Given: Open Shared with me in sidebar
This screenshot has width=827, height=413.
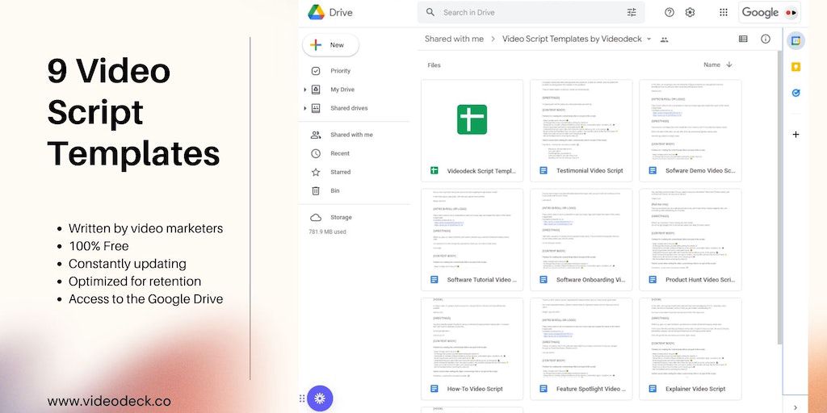Looking at the screenshot, I should point(351,135).
